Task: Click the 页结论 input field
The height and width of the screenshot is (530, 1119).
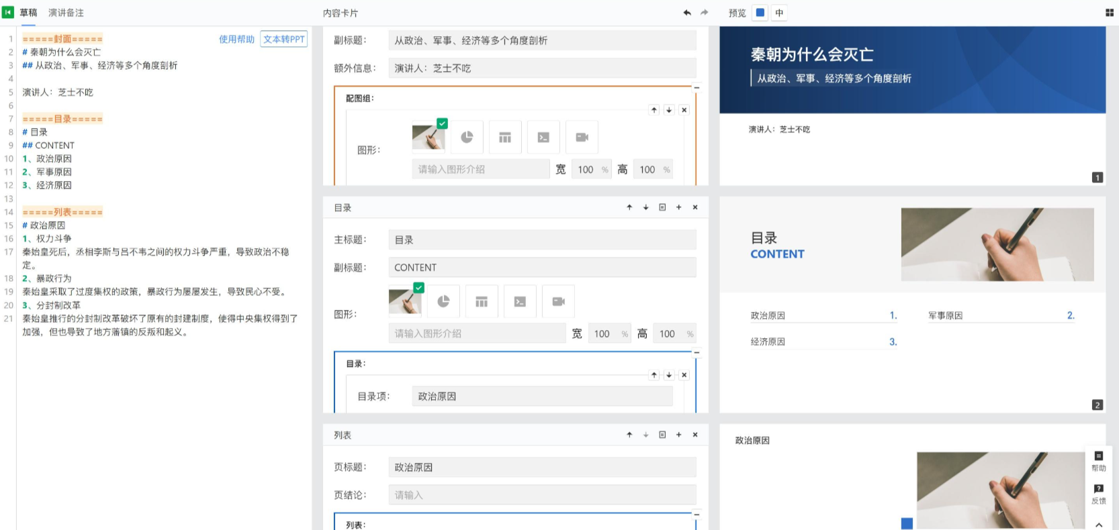Action: click(x=542, y=494)
